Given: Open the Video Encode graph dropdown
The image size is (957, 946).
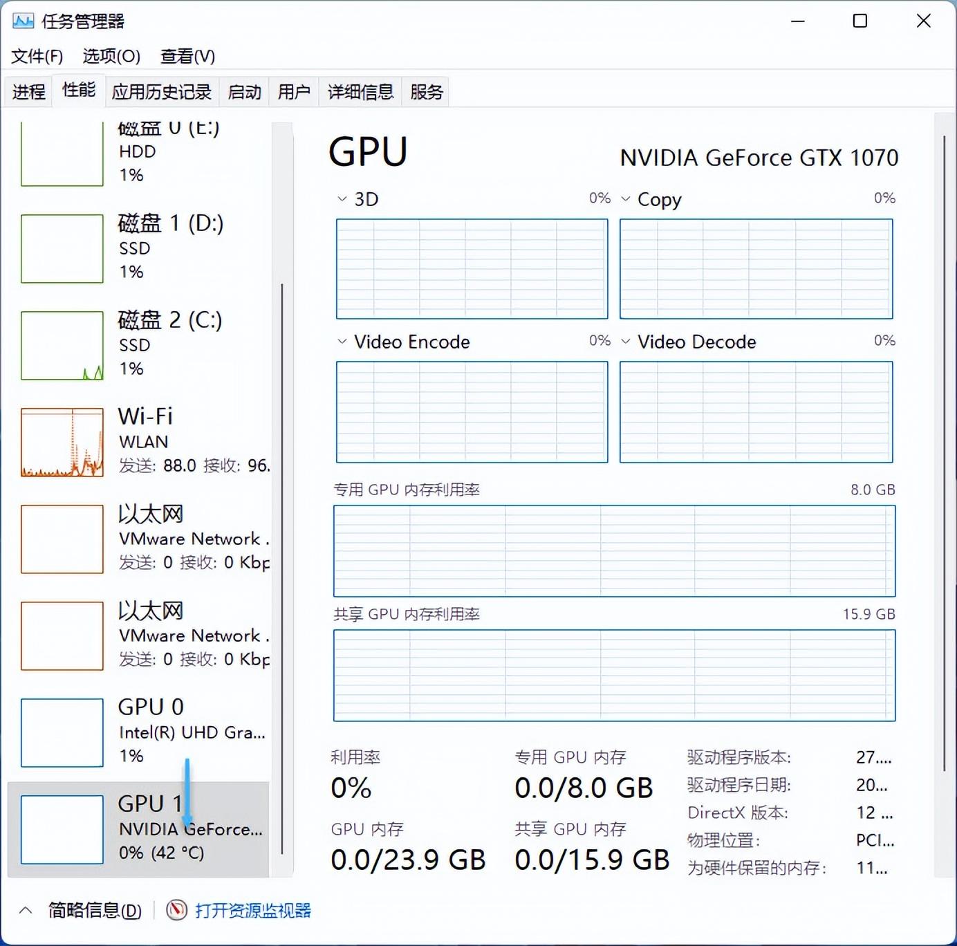Looking at the screenshot, I should pos(341,341).
